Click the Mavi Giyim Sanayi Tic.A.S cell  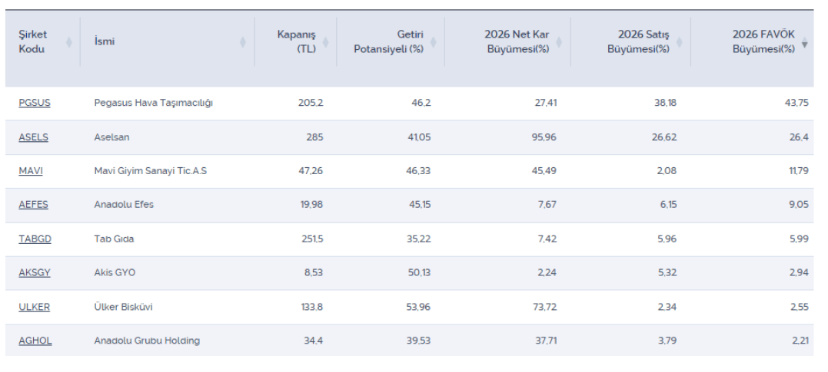pyautogui.click(x=150, y=171)
